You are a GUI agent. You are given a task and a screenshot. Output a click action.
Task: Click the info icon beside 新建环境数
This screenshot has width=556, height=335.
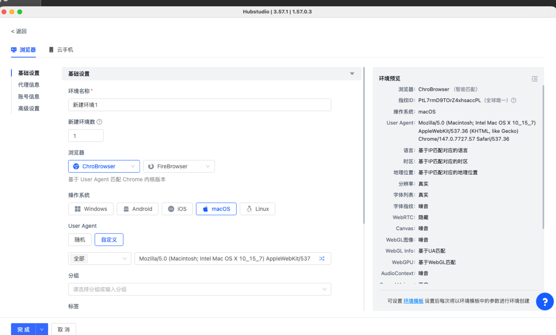point(99,122)
